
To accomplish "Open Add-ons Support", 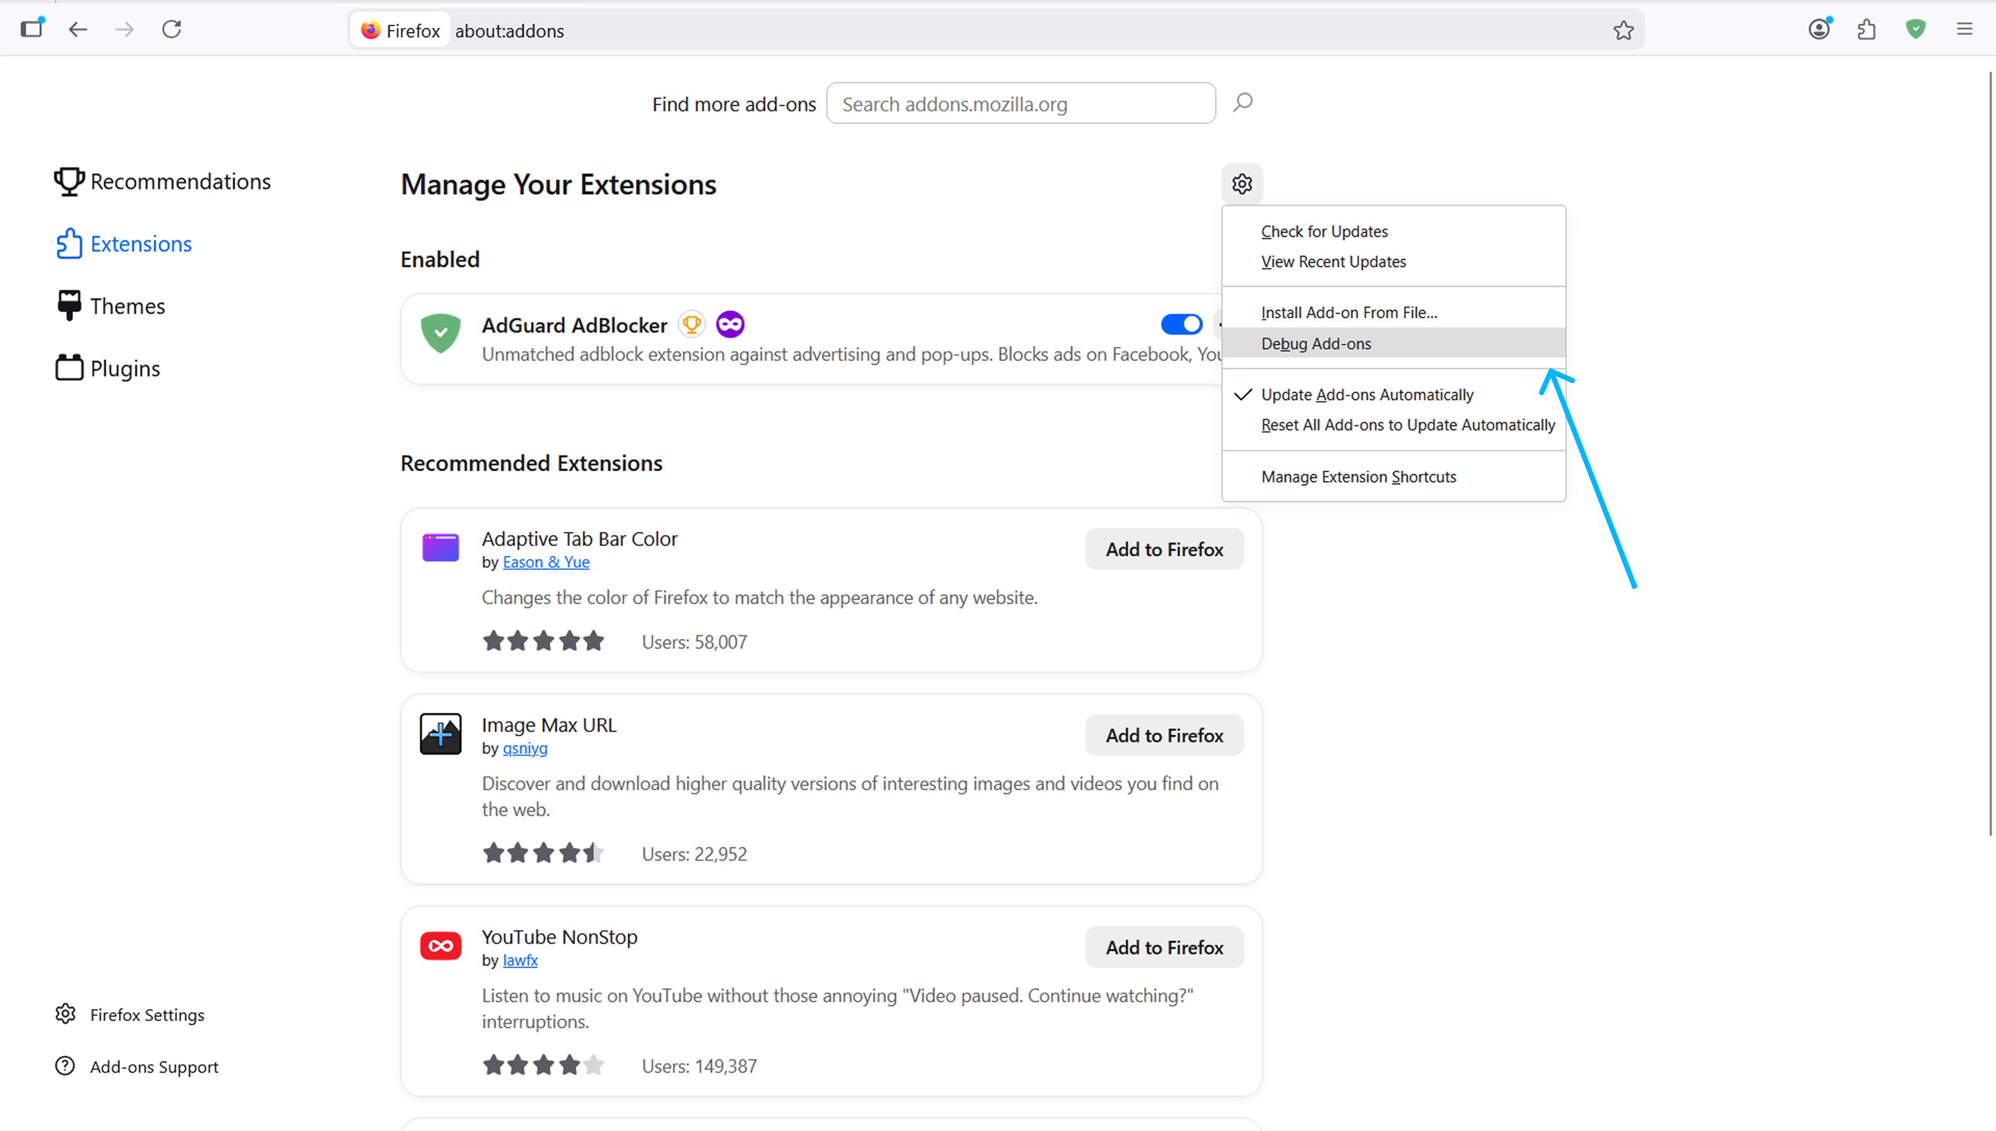I will 137,1067.
